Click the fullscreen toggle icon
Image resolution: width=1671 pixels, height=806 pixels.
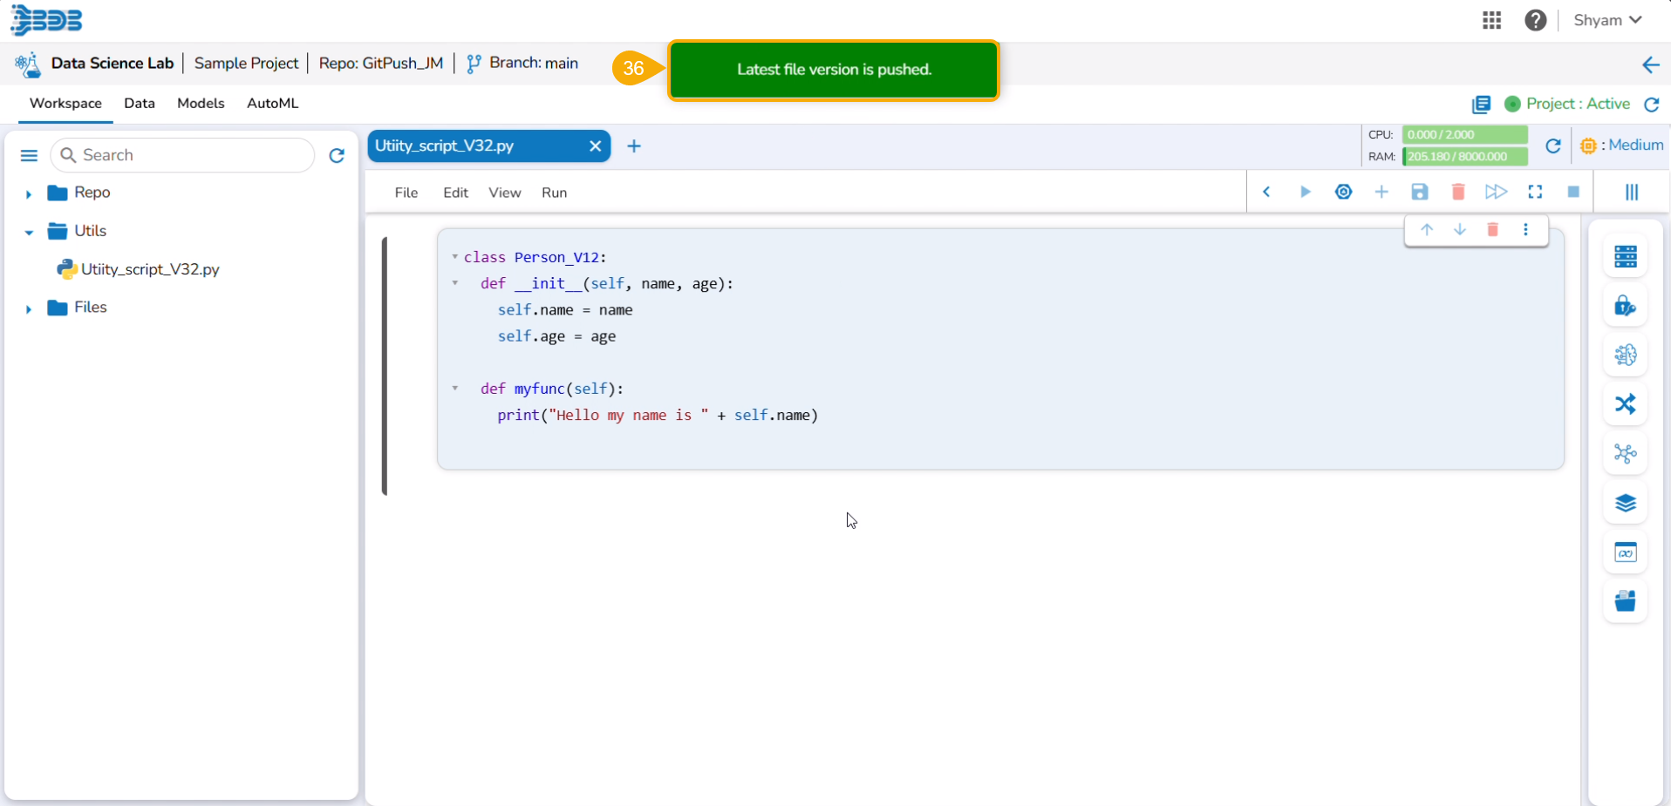click(1535, 192)
